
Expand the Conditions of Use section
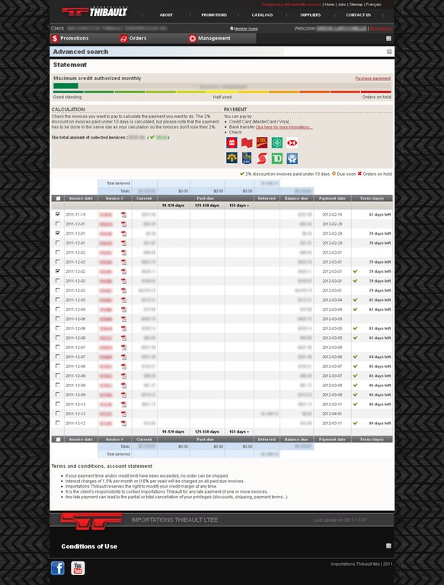388,546
